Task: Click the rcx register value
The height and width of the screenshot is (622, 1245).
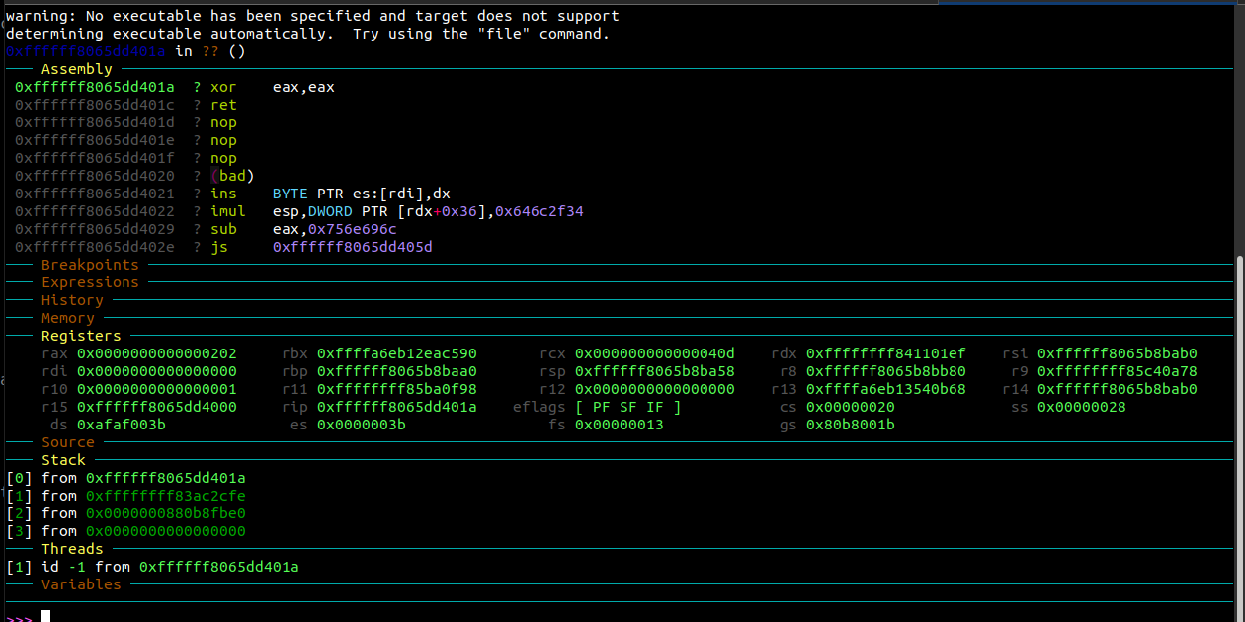Action: coord(655,353)
